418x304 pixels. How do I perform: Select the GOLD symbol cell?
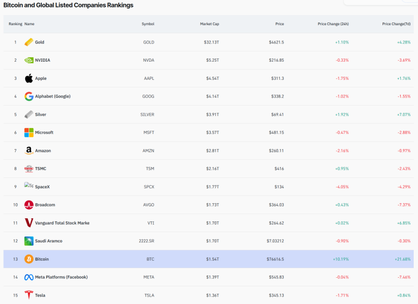[x=149, y=42]
